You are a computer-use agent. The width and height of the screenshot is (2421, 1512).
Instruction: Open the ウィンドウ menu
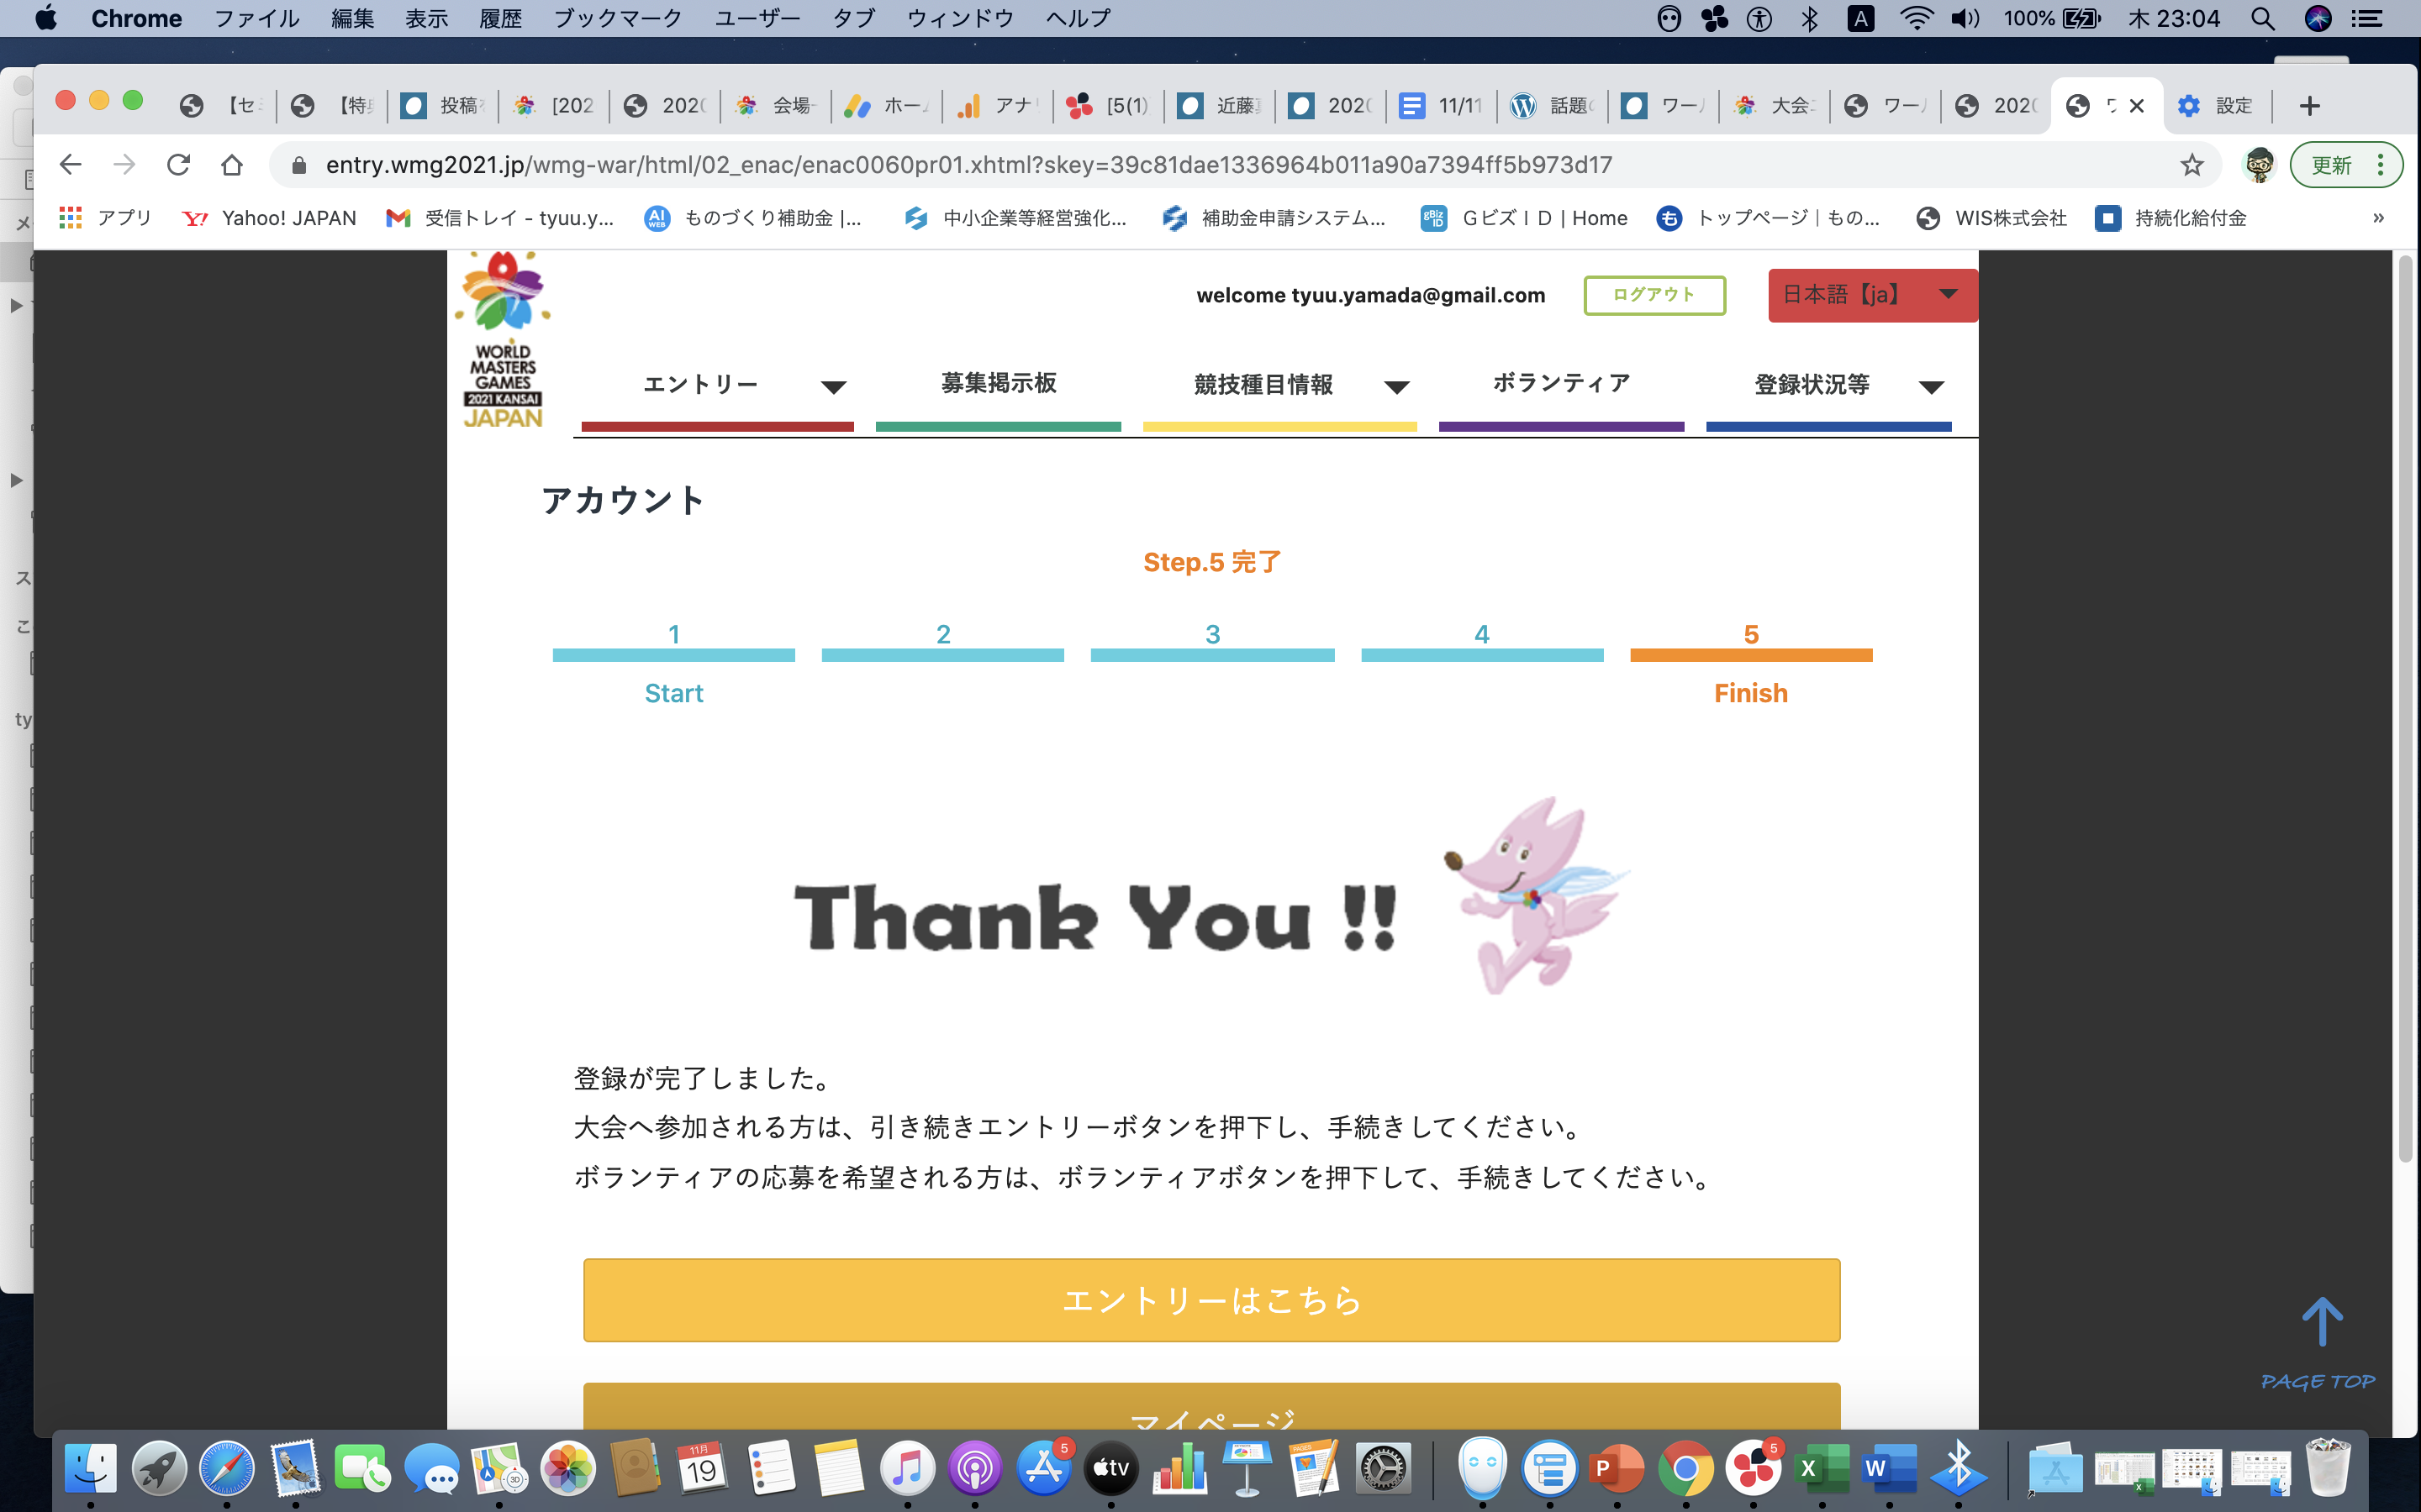coord(960,18)
